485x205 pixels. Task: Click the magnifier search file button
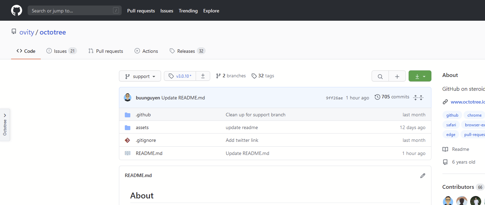pos(380,76)
